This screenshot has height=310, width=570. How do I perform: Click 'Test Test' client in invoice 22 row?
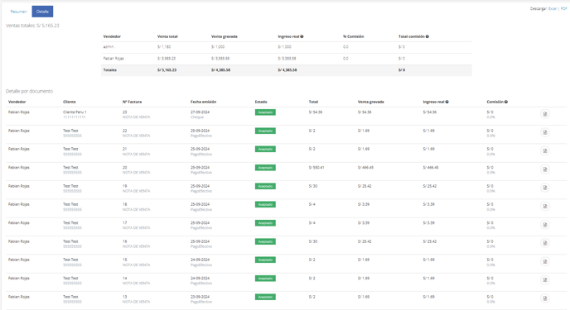click(x=70, y=131)
